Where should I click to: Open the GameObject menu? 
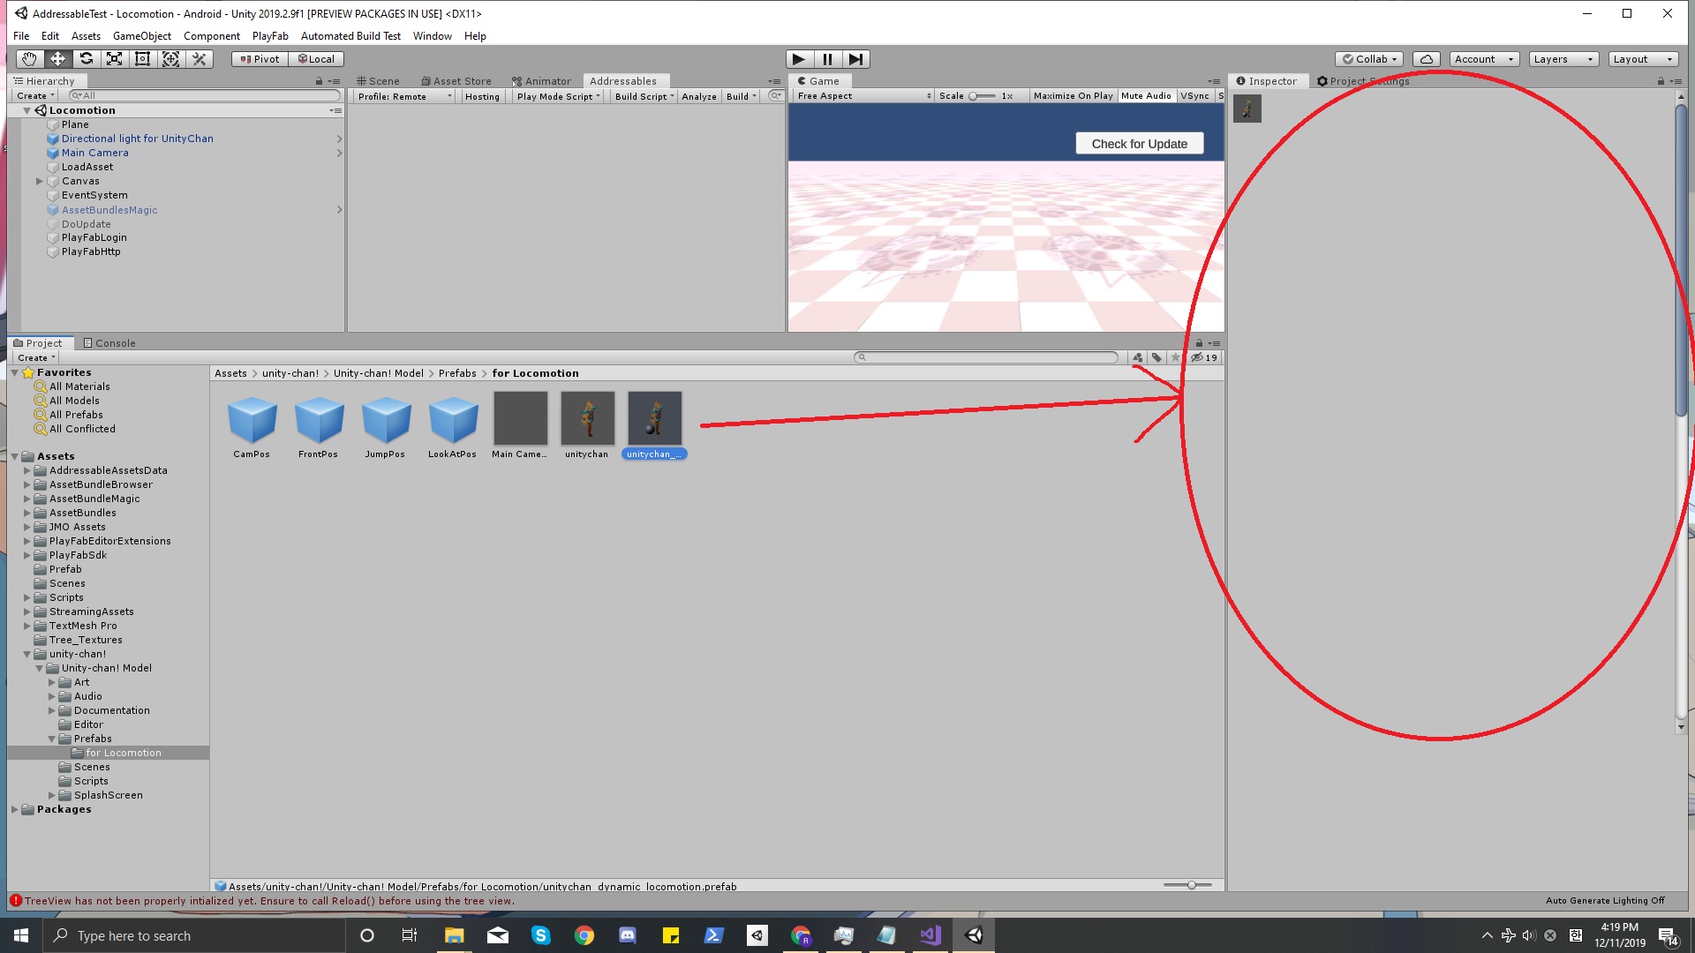(x=142, y=36)
